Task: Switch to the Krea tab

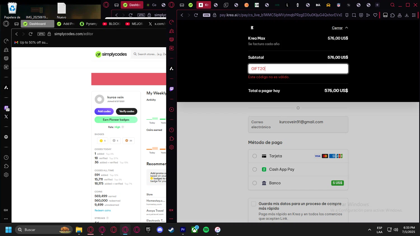Action: pyautogui.click(x=204, y=5)
